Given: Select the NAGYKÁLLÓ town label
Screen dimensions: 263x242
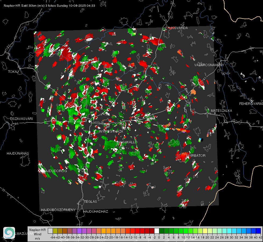Looking at the screenshot, I should click(127, 142).
